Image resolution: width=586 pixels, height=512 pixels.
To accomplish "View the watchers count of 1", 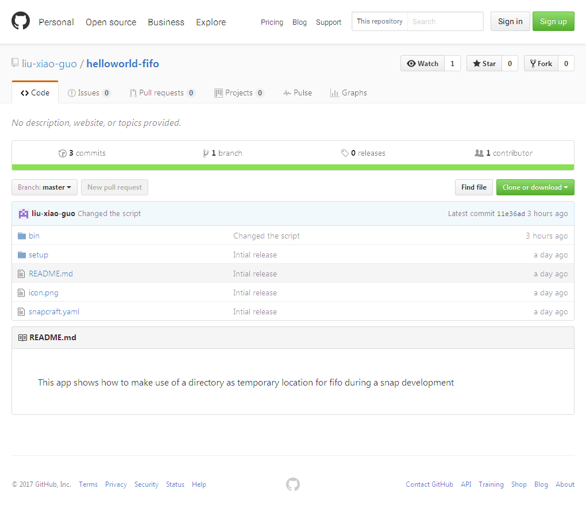I will [452, 64].
